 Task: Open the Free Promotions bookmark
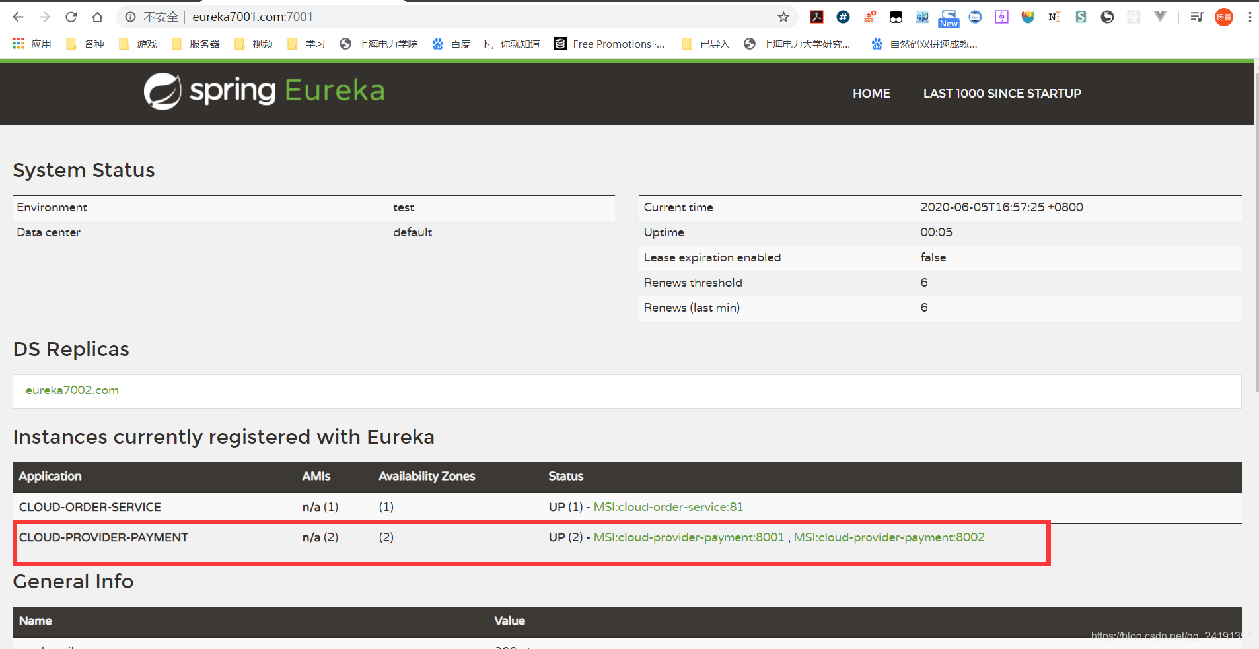610,44
